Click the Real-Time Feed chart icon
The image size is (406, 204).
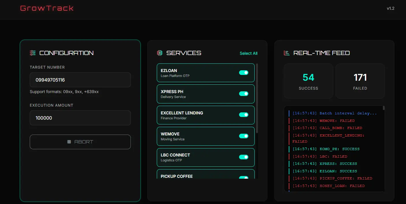(x=287, y=53)
